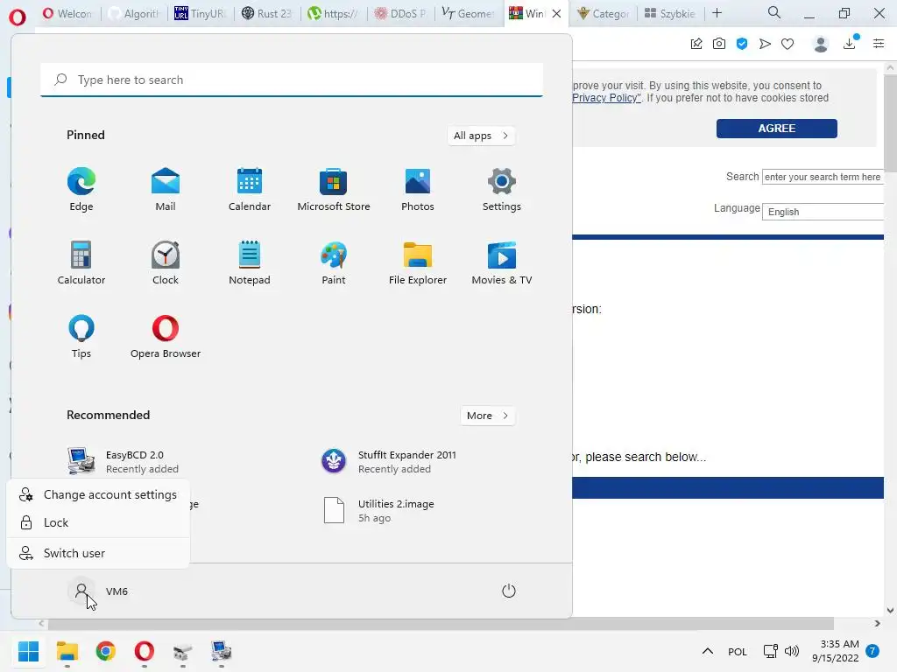Viewport: 897px width, 672px height.
Task: Expand All apps list
Action: pos(481,136)
